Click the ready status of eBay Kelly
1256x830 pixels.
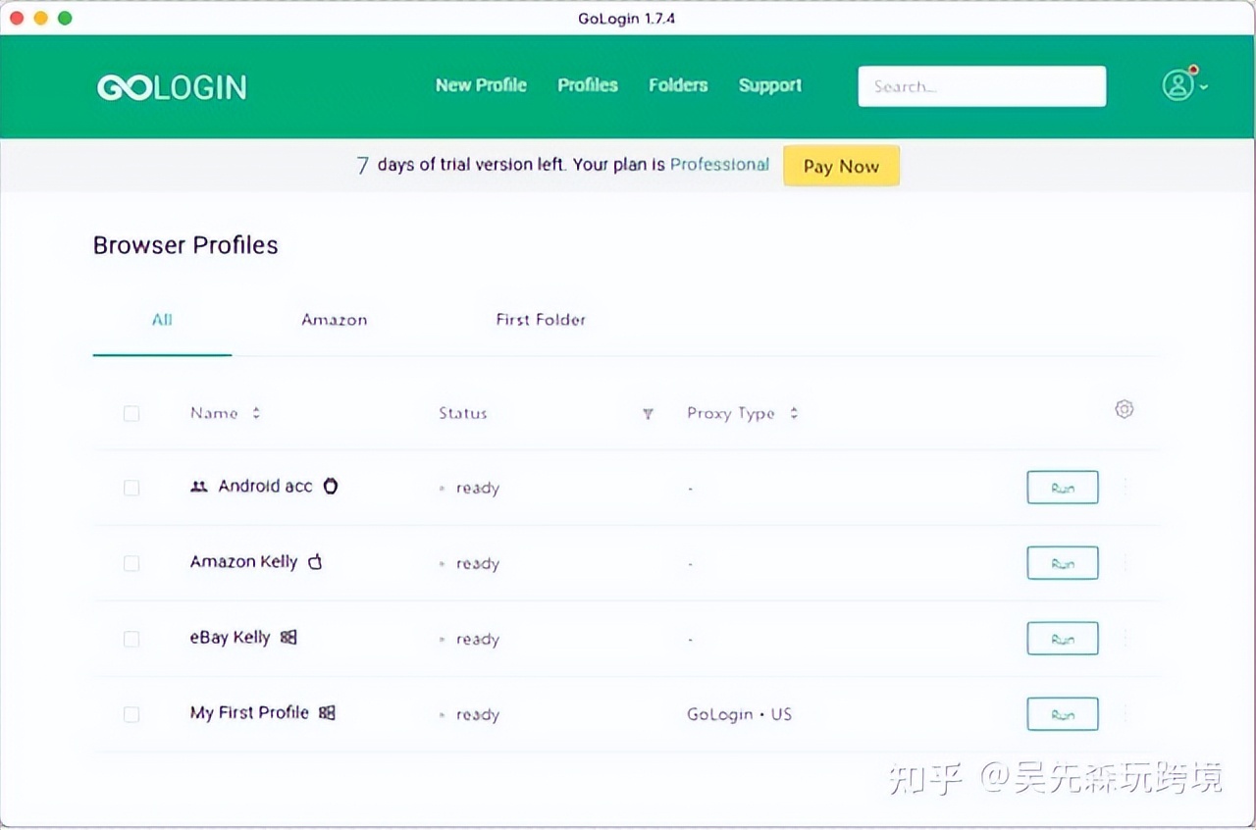tap(477, 639)
